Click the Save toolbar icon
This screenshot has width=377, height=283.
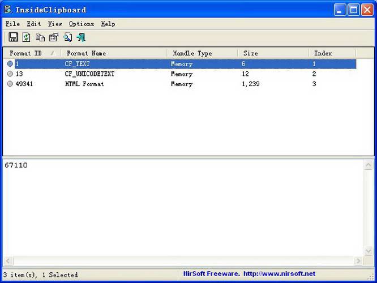pyautogui.click(x=13, y=37)
